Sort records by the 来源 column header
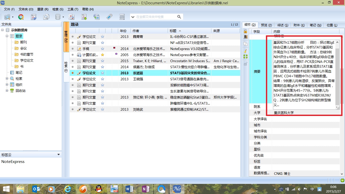This screenshot has height=194, width=345. (x=226, y=31)
